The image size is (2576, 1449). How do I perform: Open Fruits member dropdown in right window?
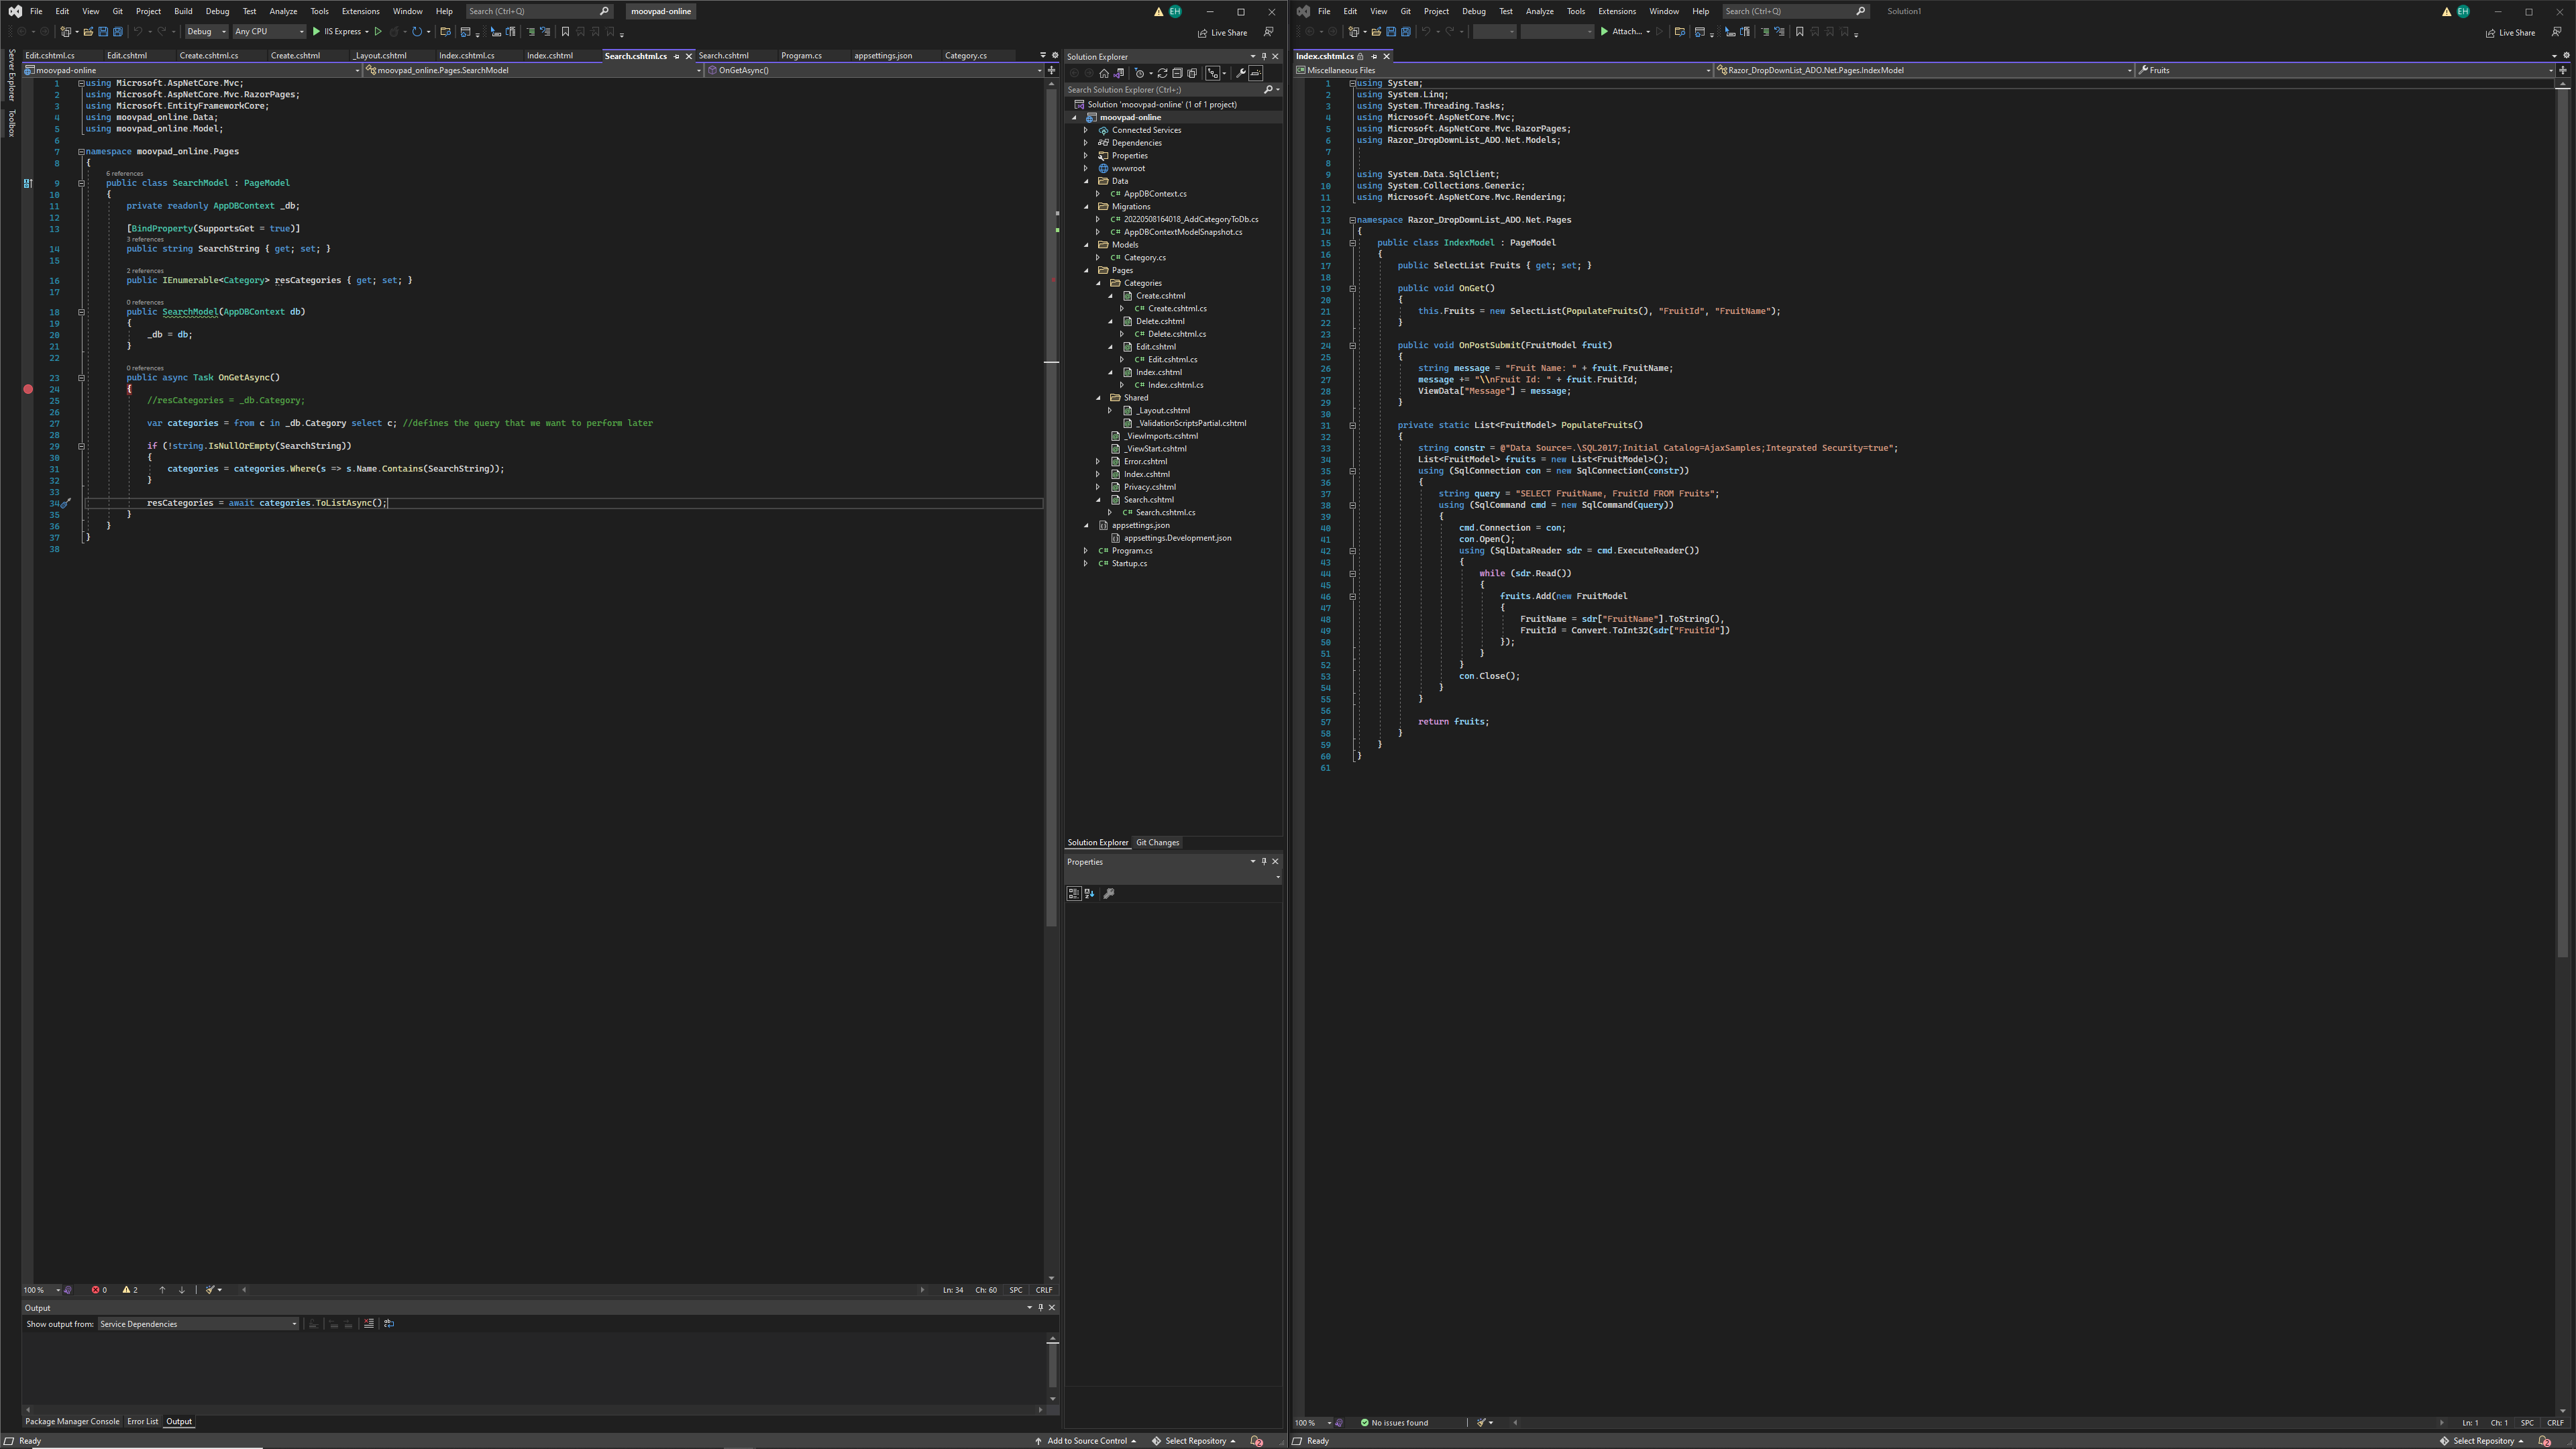(2346, 71)
